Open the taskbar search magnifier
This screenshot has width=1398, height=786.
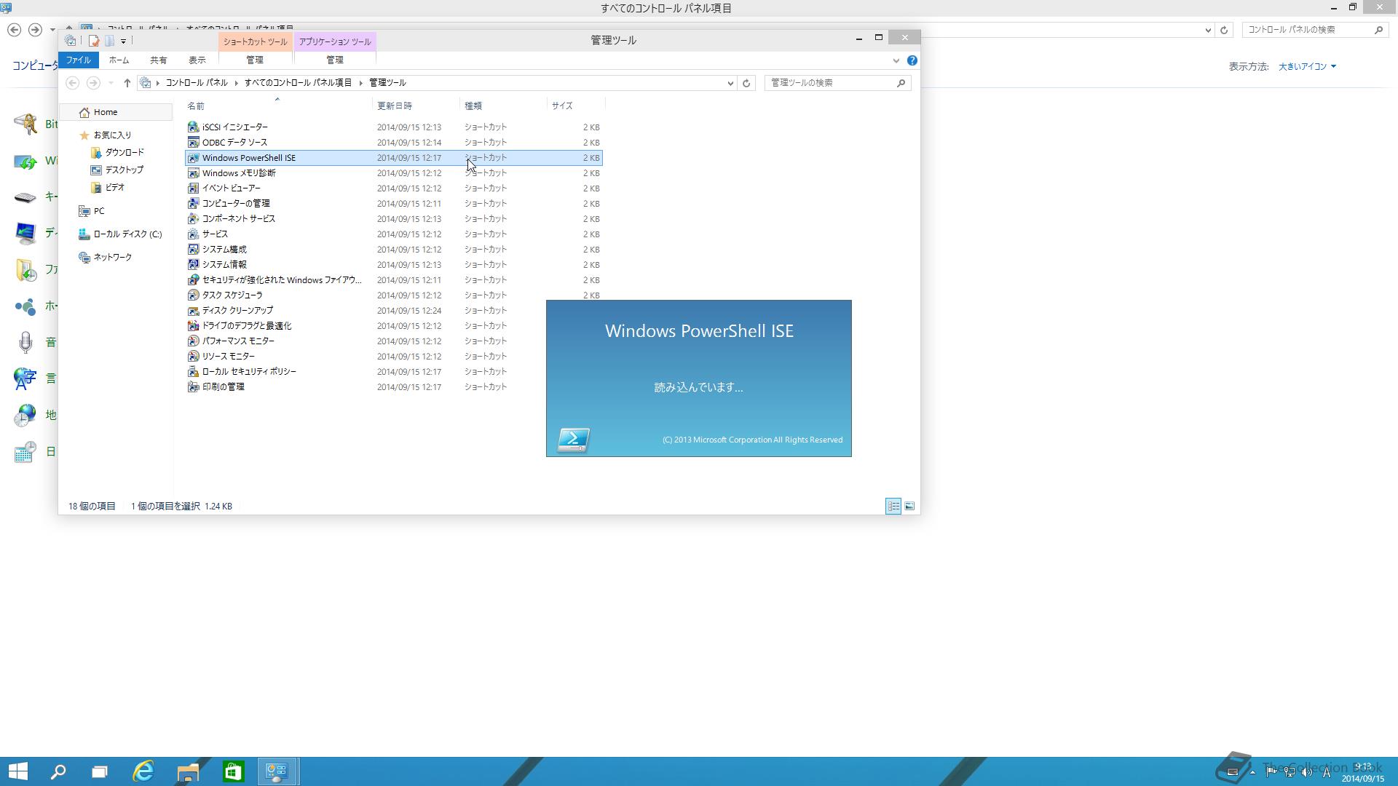58,771
